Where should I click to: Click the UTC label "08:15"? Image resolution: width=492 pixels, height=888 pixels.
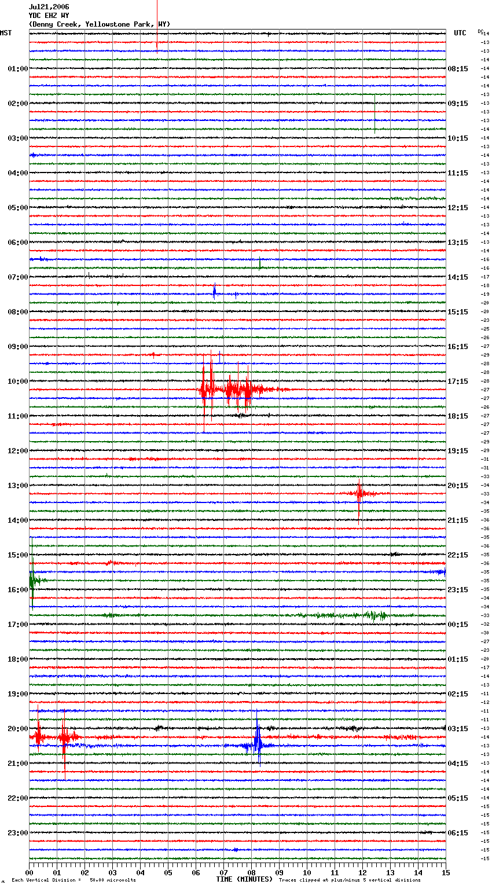458,69
